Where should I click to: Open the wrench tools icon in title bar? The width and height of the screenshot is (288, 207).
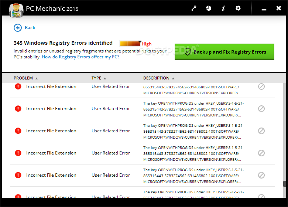193,8
